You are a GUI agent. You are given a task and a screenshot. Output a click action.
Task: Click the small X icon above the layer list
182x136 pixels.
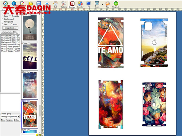tap(17, 32)
